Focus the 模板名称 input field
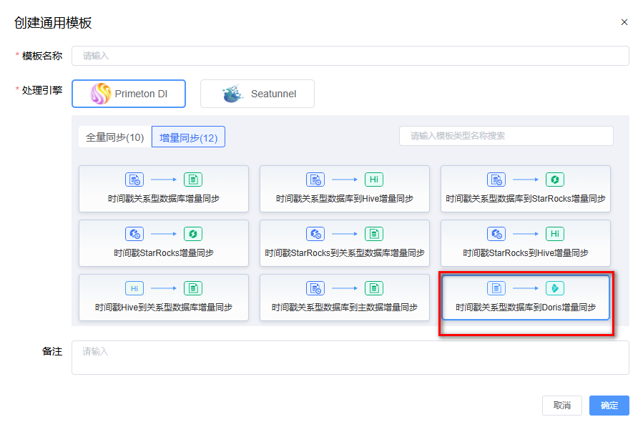 pos(350,56)
